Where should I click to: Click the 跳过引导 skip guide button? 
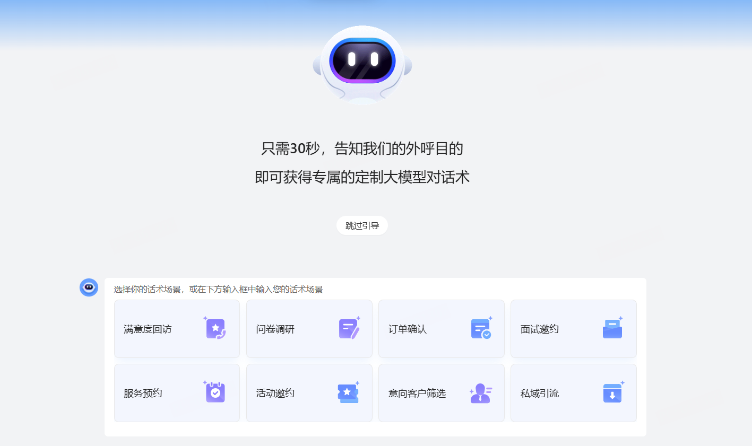coord(362,225)
